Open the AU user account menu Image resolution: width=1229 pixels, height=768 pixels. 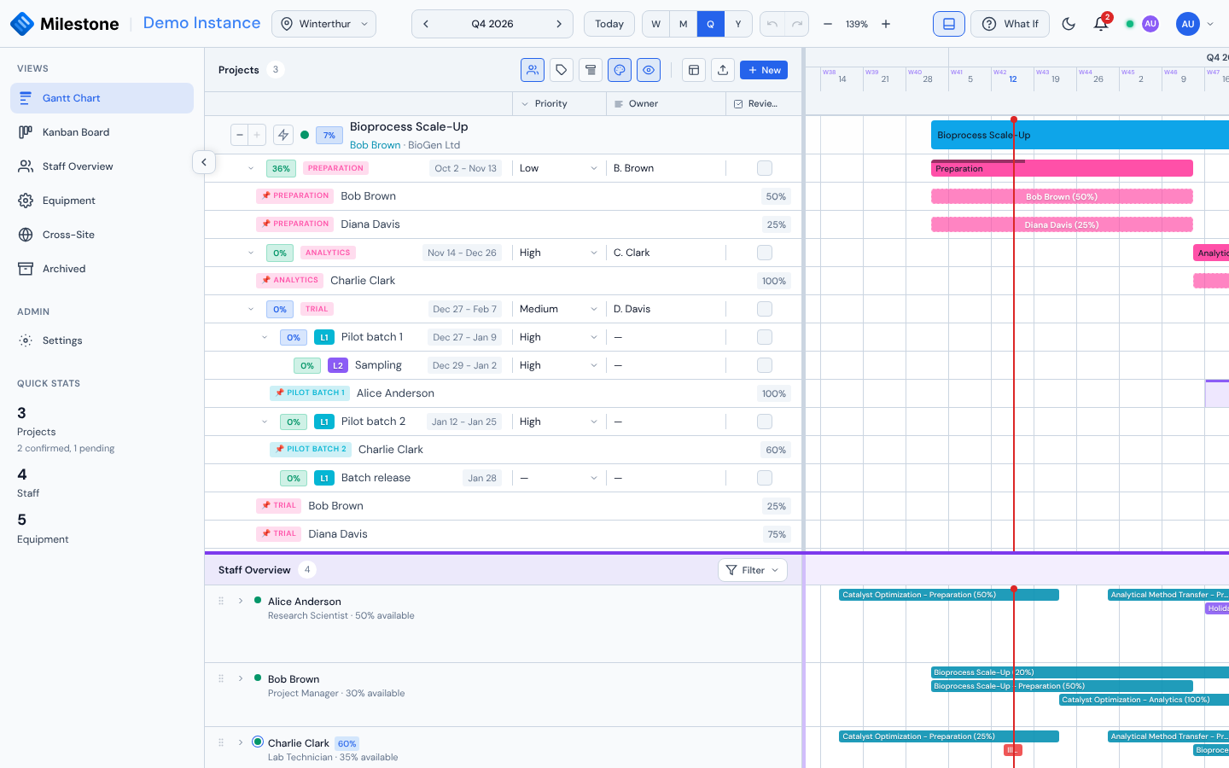pos(1194,24)
